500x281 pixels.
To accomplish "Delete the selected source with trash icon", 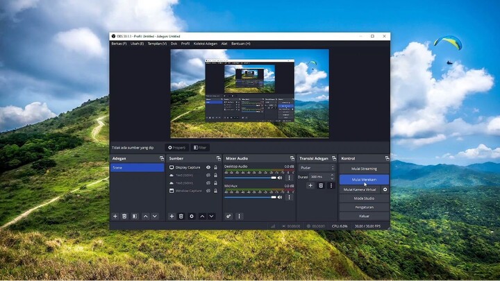I will [181, 216].
